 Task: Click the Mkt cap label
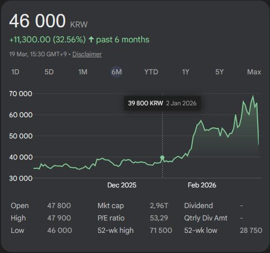click(x=111, y=205)
